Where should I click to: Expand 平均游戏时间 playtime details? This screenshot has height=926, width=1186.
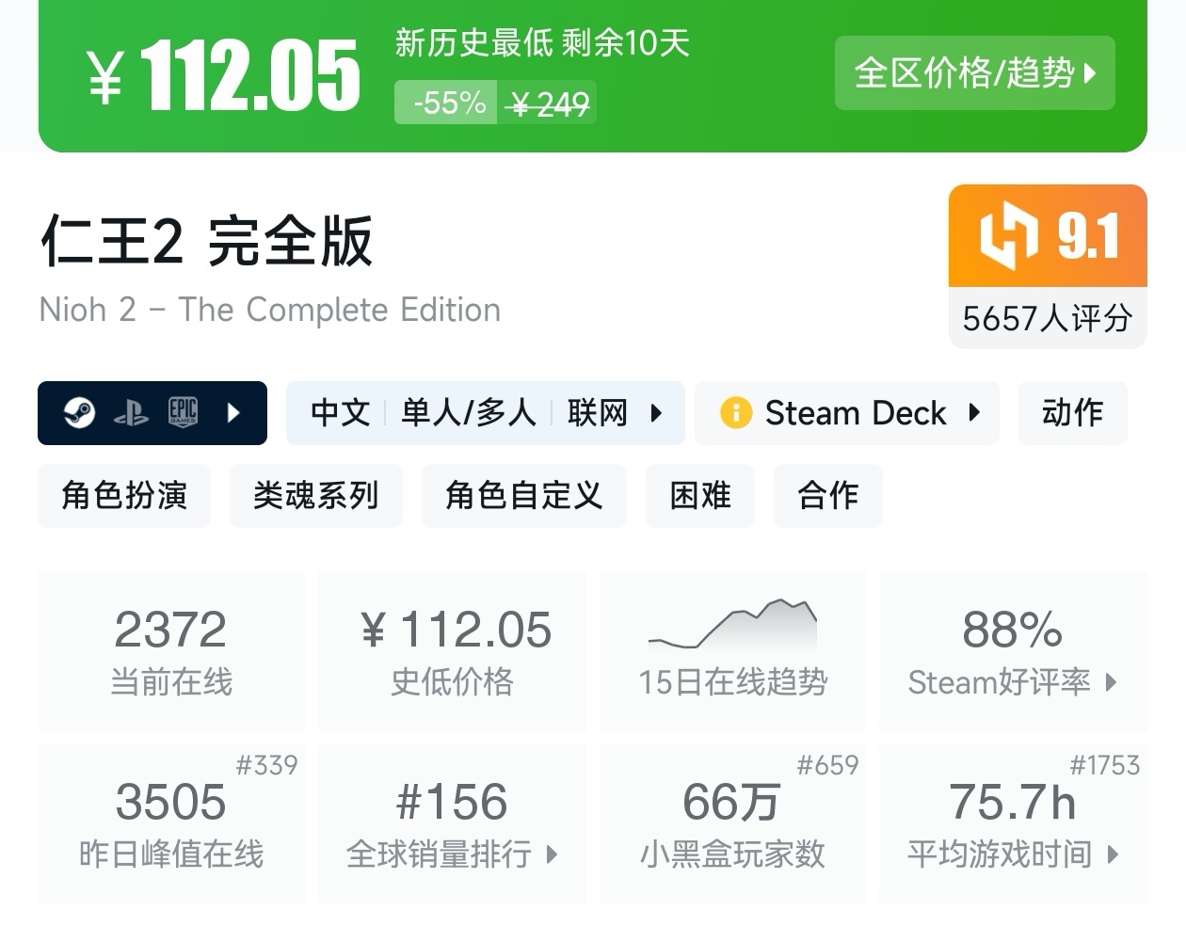tap(1012, 855)
